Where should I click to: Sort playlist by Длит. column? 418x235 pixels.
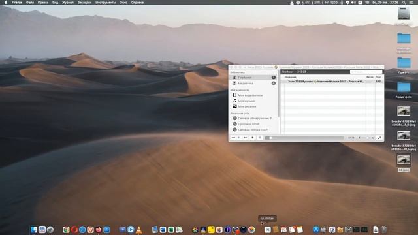(379, 77)
